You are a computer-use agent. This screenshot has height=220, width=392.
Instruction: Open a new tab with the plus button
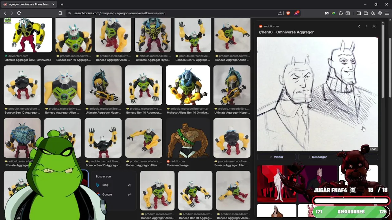pos(62,4)
